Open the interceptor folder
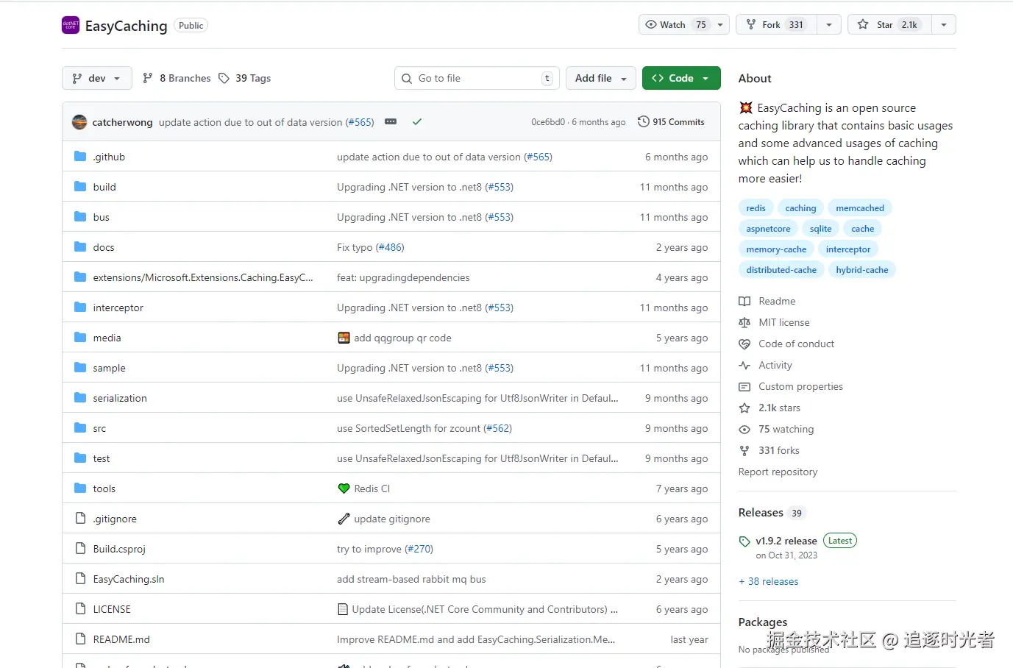Image resolution: width=1013 pixels, height=668 pixels. point(118,308)
